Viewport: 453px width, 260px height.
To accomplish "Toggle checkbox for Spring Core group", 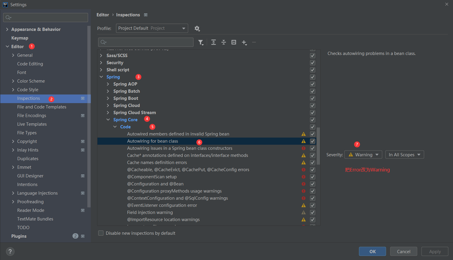I will (312, 120).
